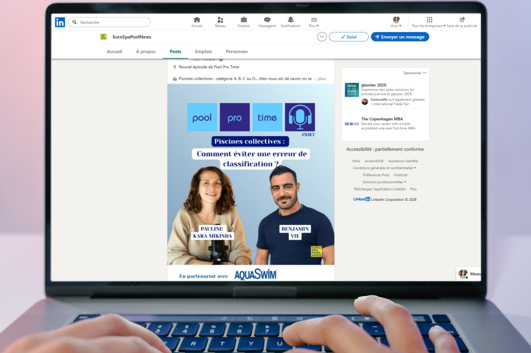Click the CBS MBA ad logo
531x353 pixels.
352,124
